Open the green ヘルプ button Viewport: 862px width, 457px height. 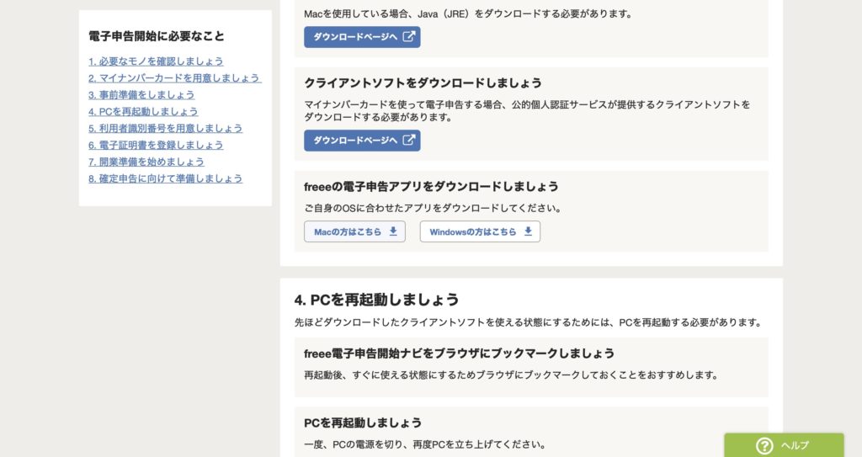pos(784,445)
